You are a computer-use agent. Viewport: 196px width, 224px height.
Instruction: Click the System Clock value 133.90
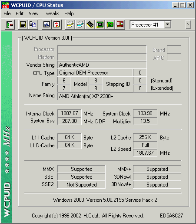(x=145, y=113)
